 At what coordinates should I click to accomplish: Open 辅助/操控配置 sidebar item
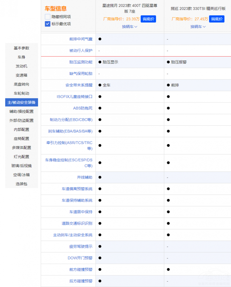(21, 111)
